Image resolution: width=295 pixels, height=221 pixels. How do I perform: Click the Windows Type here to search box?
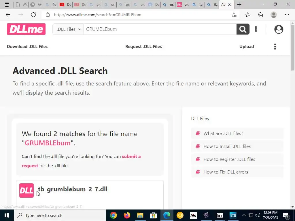(x=60, y=215)
